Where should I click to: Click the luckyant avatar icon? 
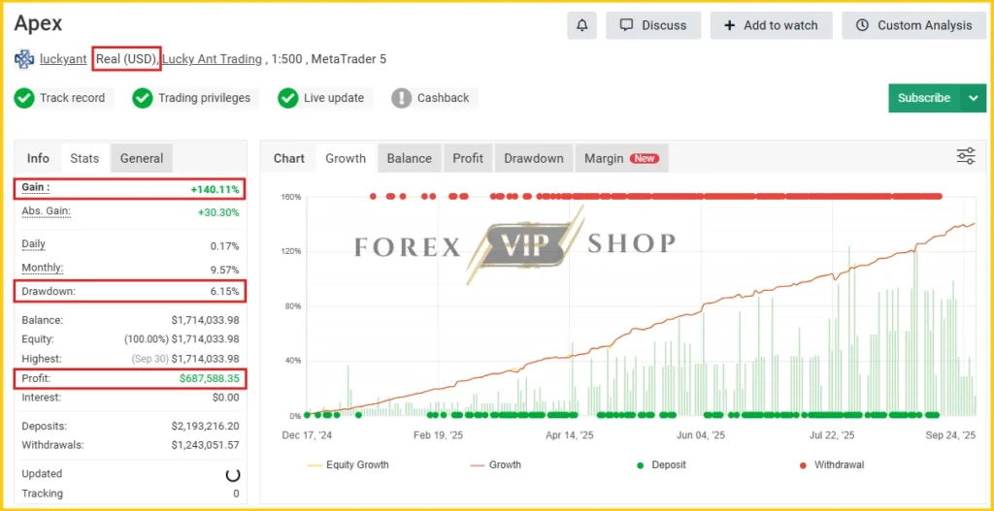click(x=24, y=59)
